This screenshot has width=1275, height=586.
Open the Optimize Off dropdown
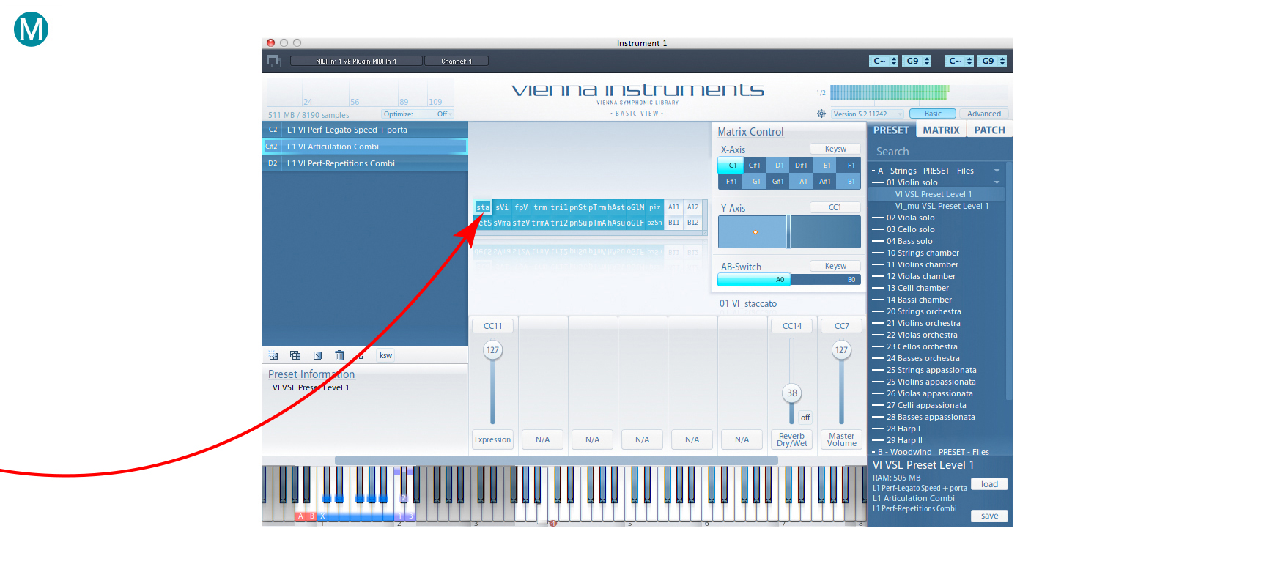click(x=417, y=114)
